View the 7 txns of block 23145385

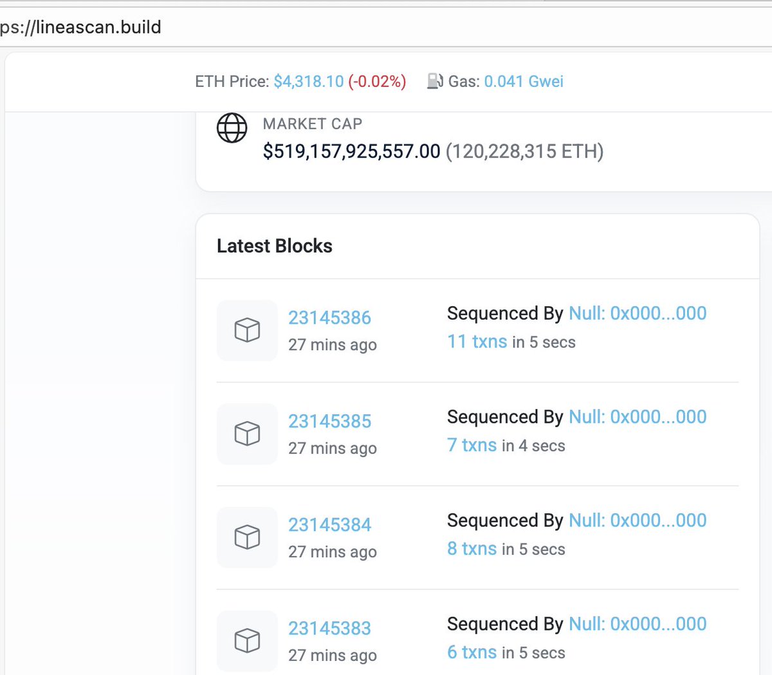pyautogui.click(x=472, y=445)
